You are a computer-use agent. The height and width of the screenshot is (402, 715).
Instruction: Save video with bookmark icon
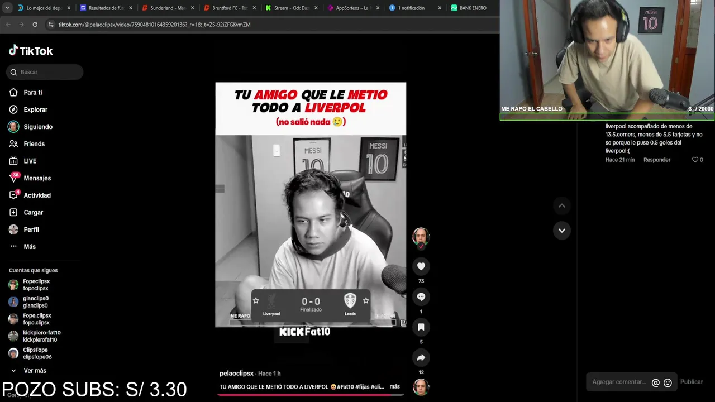click(x=421, y=327)
